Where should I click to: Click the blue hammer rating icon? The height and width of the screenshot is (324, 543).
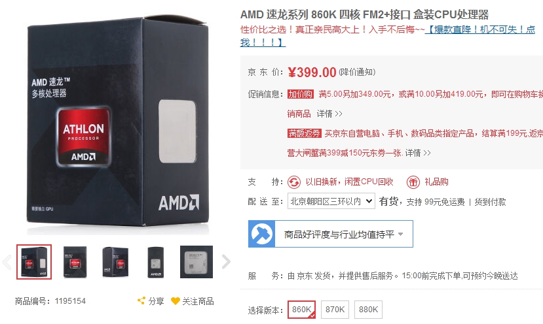pyautogui.click(x=261, y=234)
